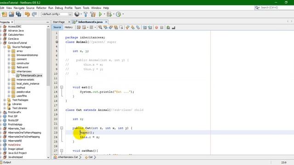Click the Find Selection magnifier editor icon
Screen dimensions: 294x165
(x=100, y=27)
